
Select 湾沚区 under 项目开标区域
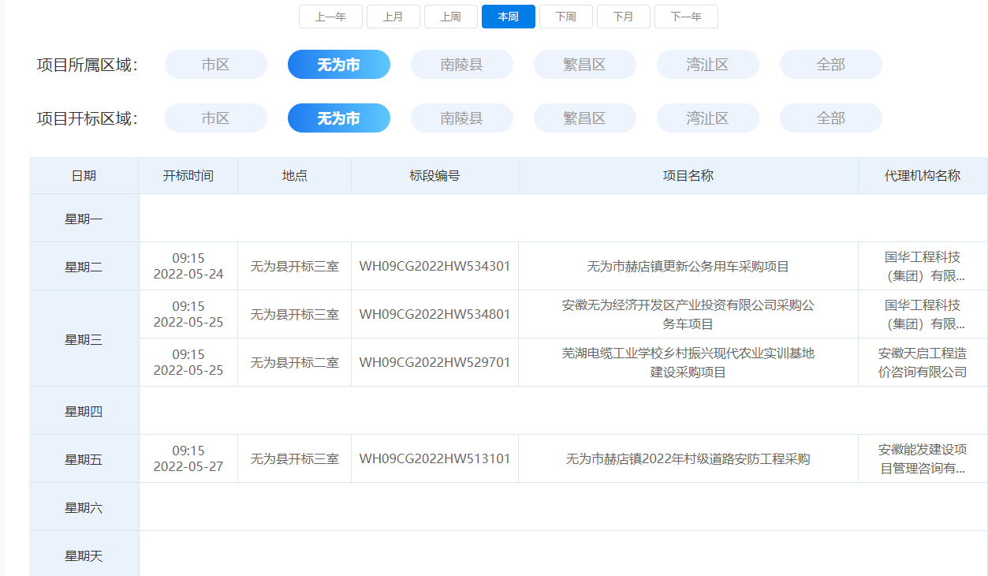(707, 118)
